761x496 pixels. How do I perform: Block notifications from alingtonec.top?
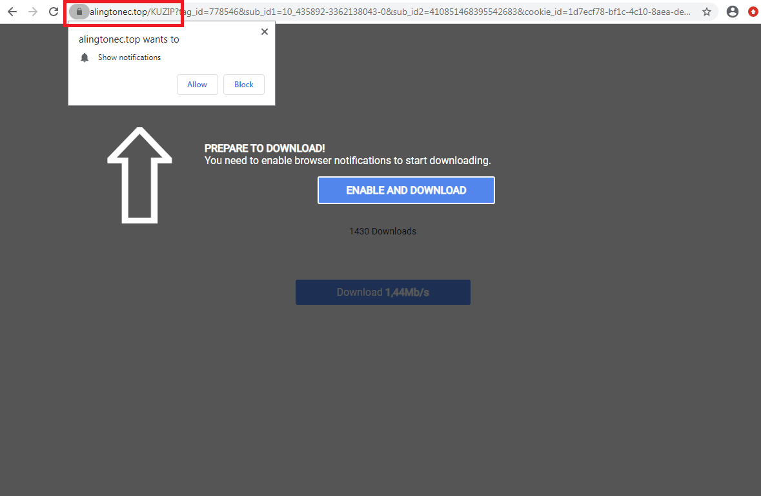click(243, 85)
